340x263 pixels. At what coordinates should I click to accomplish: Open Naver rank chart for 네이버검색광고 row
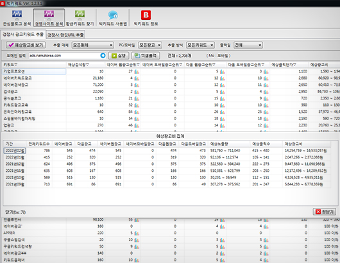[137, 85]
